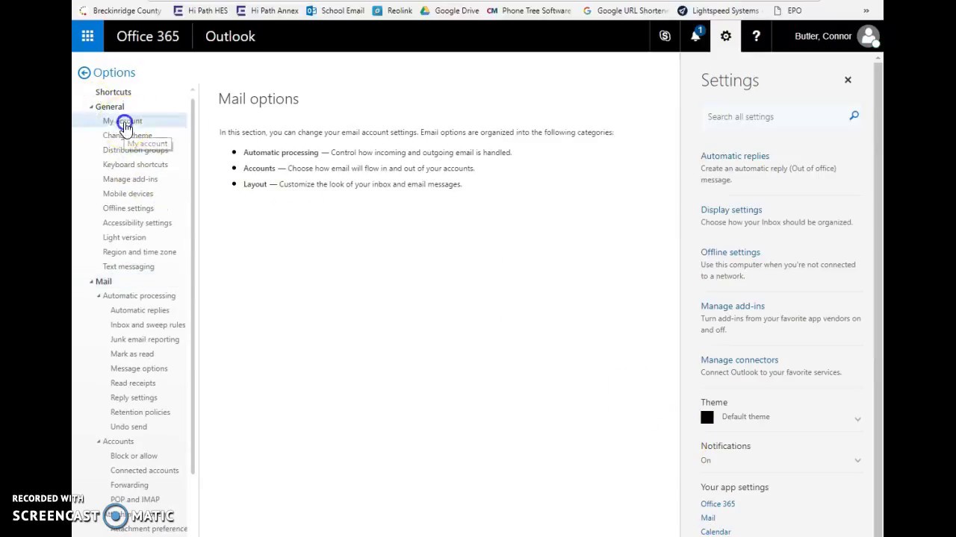This screenshot has width=956, height=537.
Task: Open the help question mark
Action: pyautogui.click(x=756, y=36)
